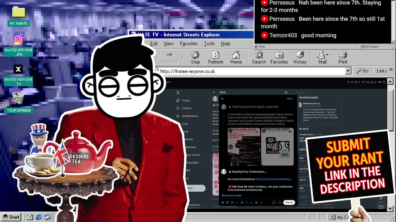Open the Tools menu

click(209, 44)
